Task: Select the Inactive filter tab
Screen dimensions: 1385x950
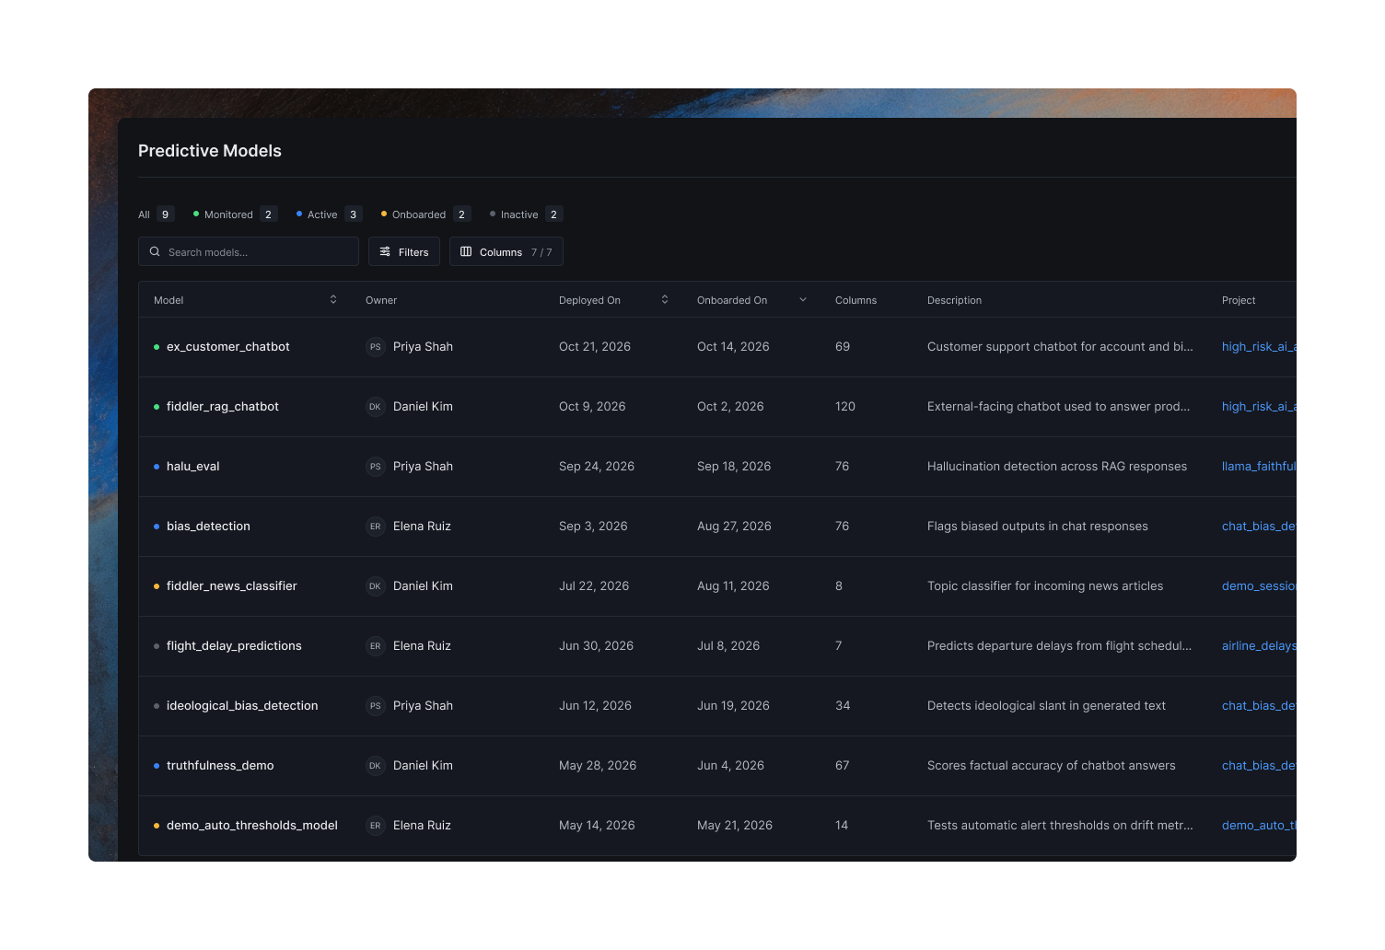Action: point(526,214)
